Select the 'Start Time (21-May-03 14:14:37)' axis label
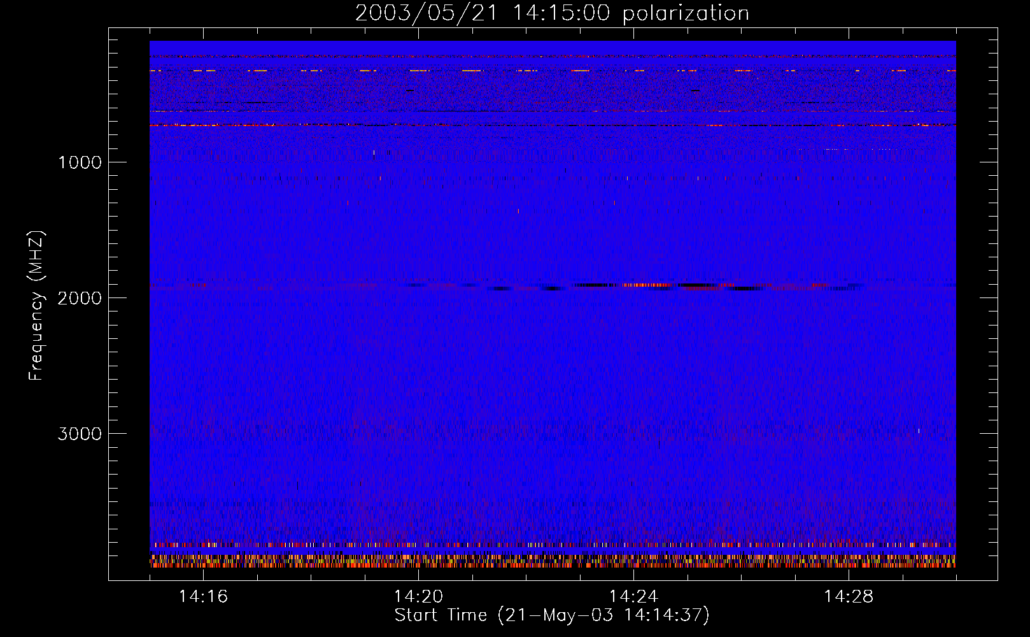Viewport: 1030px width, 637px height. (x=552, y=615)
